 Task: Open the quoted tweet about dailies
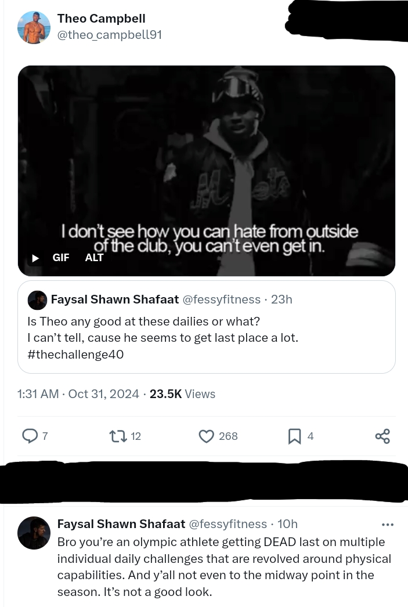pos(207,327)
